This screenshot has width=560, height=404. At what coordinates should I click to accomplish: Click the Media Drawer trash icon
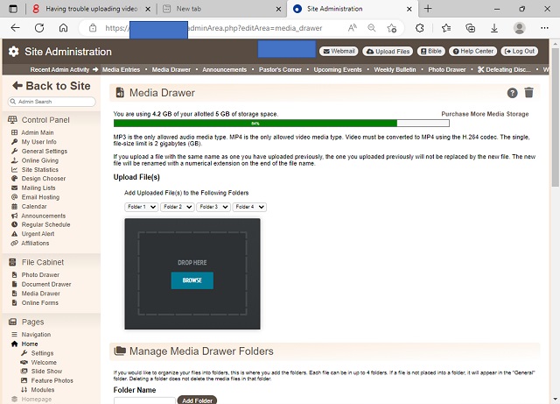tap(528, 93)
